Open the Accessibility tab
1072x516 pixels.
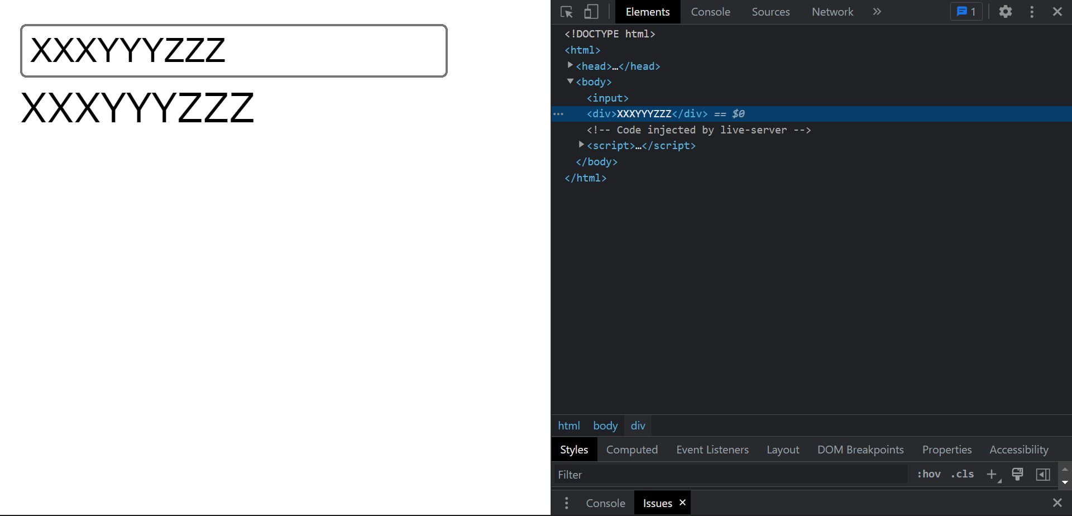click(x=1019, y=450)
